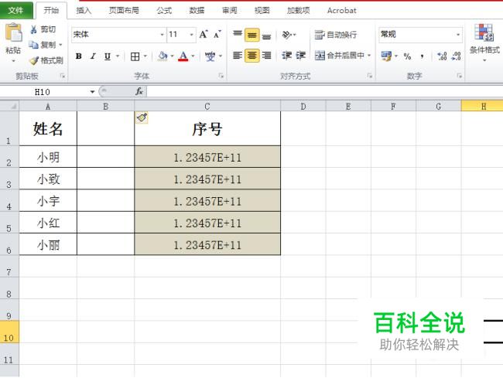
Task: Launch 字体 font dialog launcher
Action: coord(221,76)
